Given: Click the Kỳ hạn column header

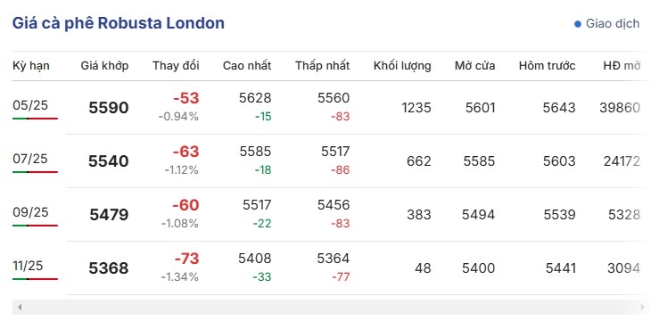Looking at the screenshot, I should [31, 66].
